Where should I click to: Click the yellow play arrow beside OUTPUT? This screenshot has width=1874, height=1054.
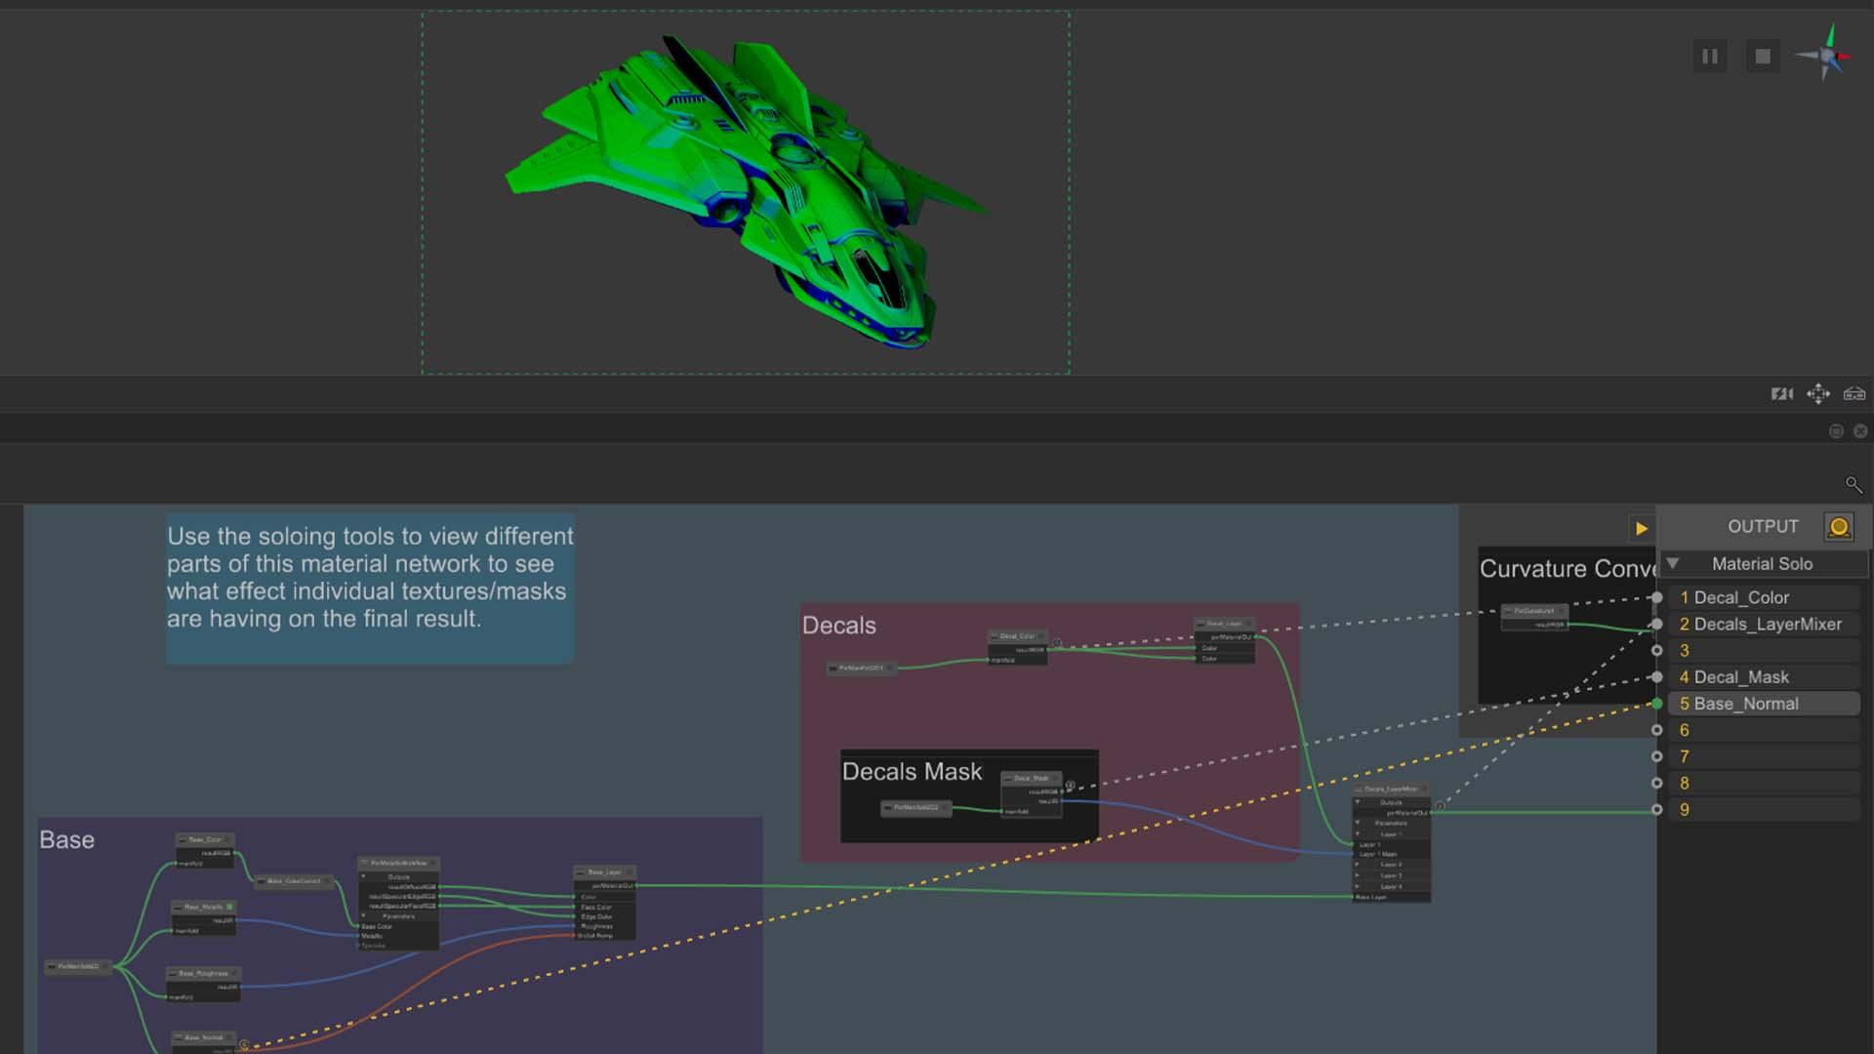click(1641, 528)
